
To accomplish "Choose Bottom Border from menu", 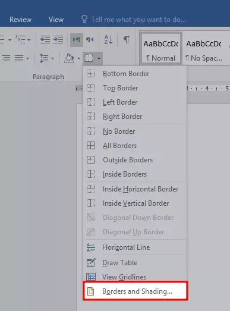I will tap(135, 74).
